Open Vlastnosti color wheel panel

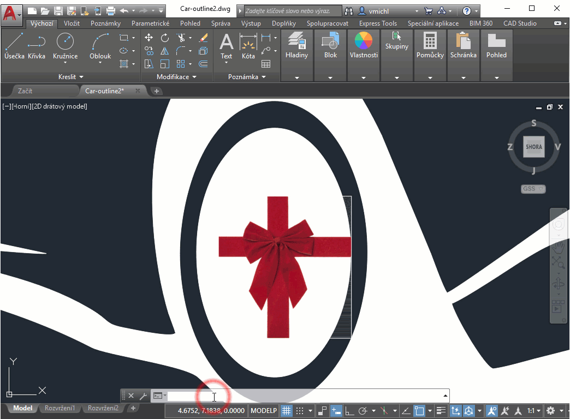(x=364, y=46)
